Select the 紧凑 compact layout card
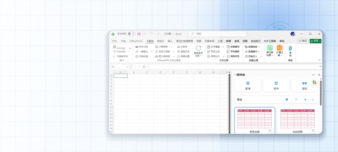 tap(248, 85)
